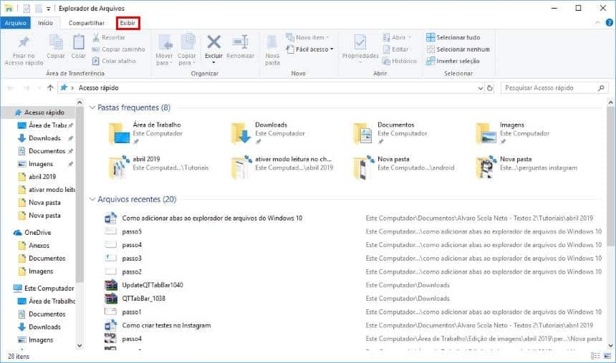
Task: Click Copiar caminho in the ribbon
Action: 119,49
